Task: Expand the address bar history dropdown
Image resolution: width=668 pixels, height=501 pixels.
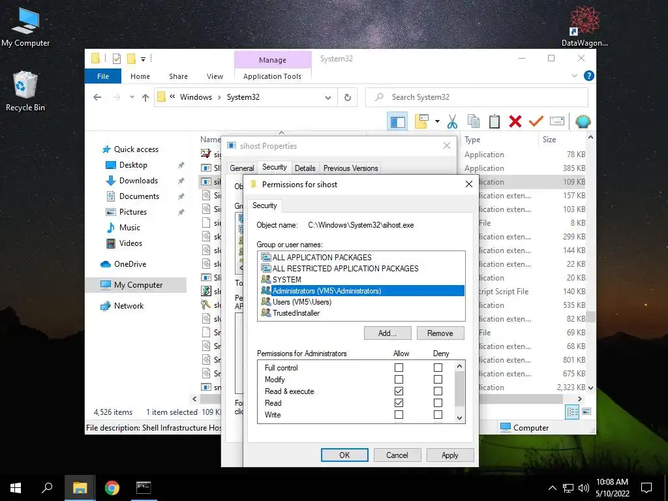Action: click(328, 98)
